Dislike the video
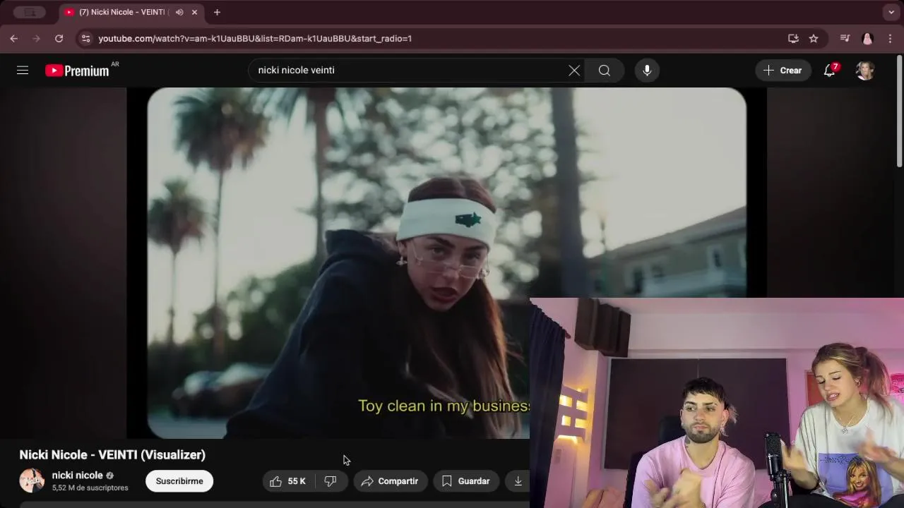This screenshot has width=904, height=508. click(x=331, y=481)
